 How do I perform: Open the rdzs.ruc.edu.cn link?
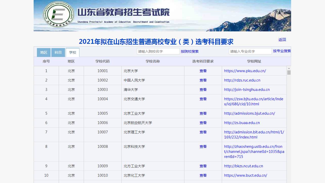click(242, 80)
